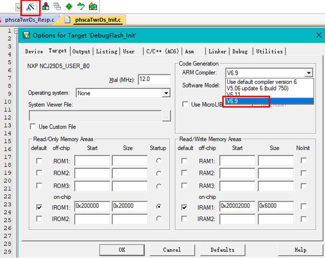Click Manage Project Items toolbar icon
Viewport: 325px width, 258px height.
(x=46, y=6)
